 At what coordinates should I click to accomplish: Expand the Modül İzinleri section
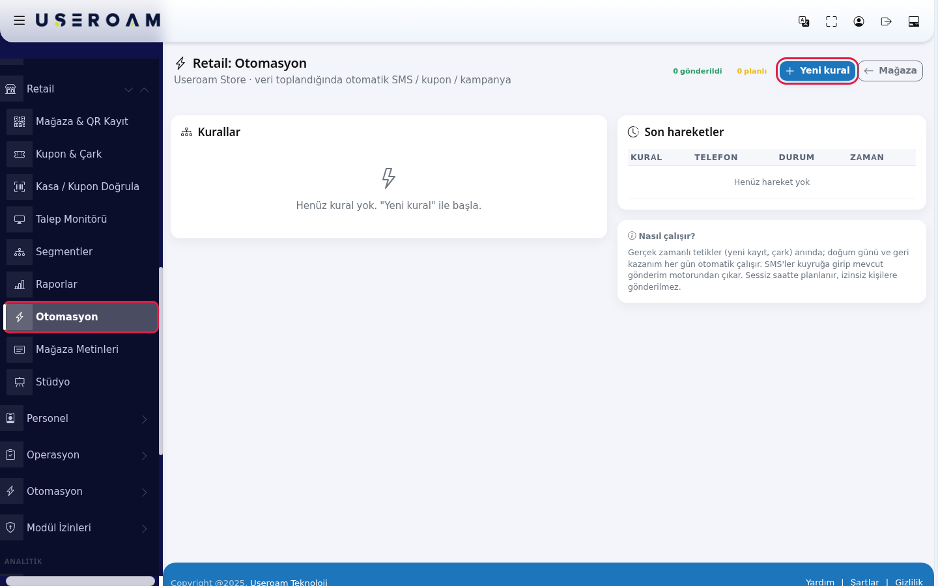click(x=78, y=528)
